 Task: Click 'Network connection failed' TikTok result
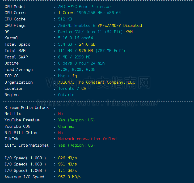pos(87,139)
